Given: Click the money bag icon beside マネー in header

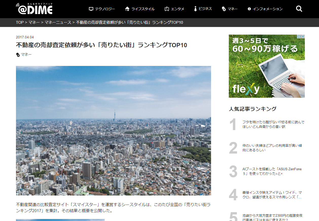Looking at the screenshot, I should click(x=224, y=9).
